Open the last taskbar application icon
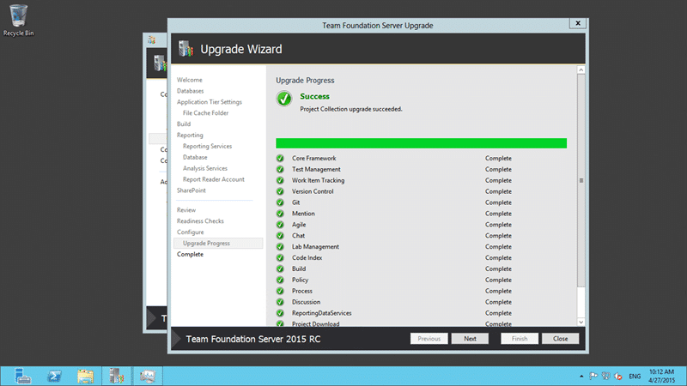This screenshot has width=687, height=386. (x=148, y=376)
